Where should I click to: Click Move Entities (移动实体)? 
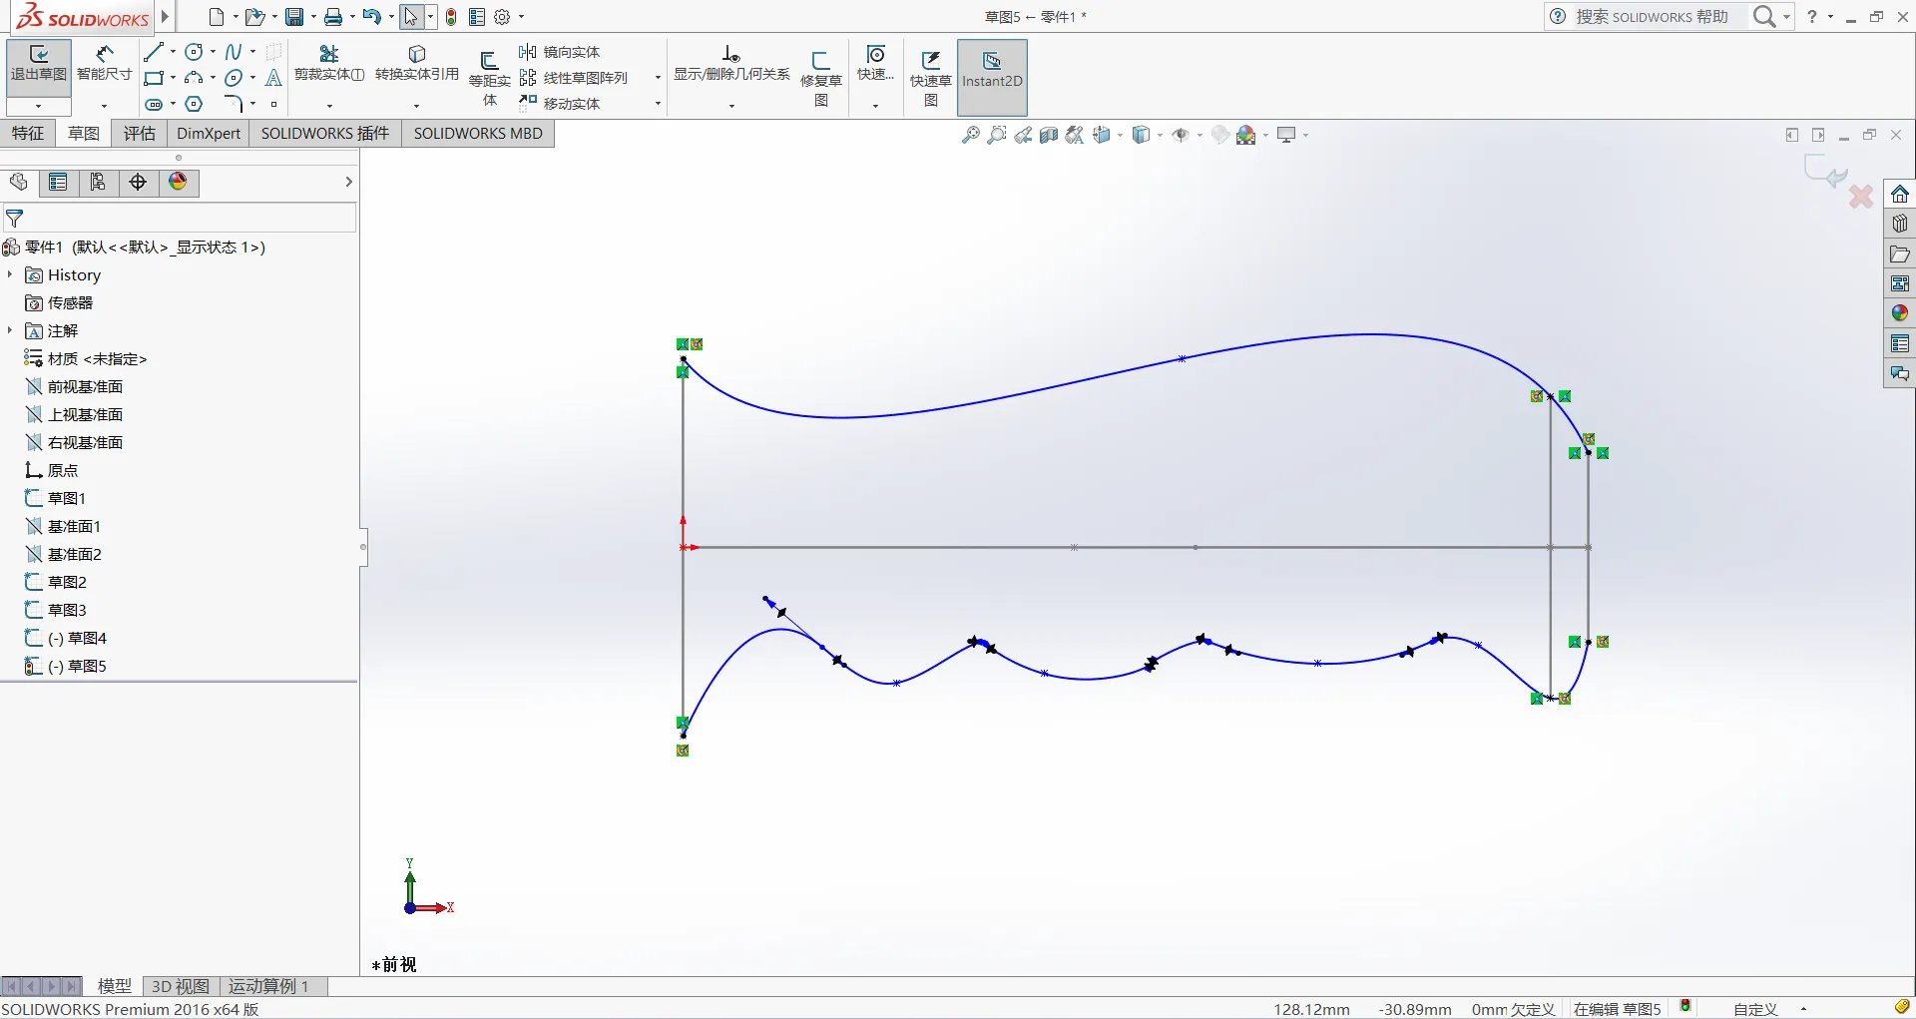pyautogui.click(x=559, y=104)
